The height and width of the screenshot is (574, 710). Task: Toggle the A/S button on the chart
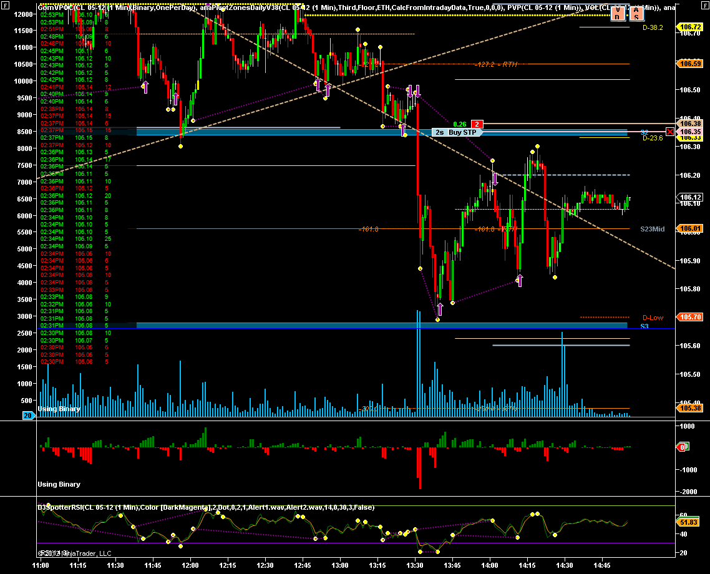(636, 14)
